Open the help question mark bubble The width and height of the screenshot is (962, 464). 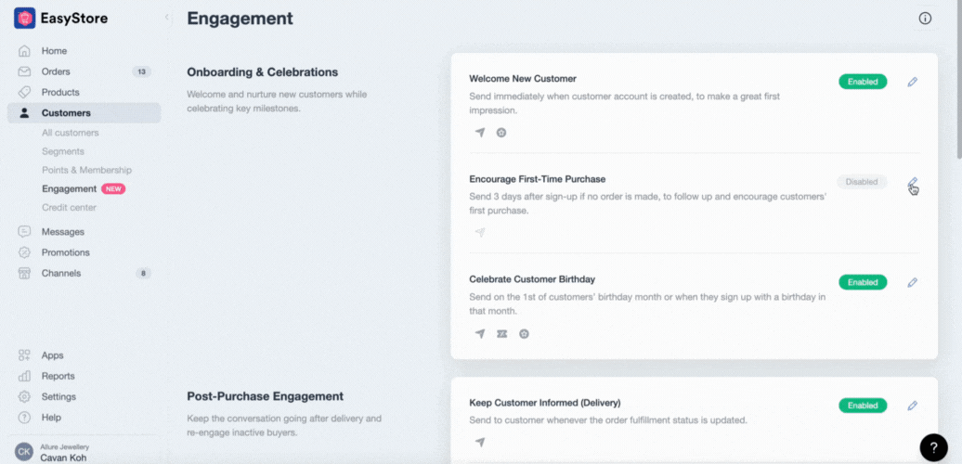pyautogui.click(x=933, y=446)
